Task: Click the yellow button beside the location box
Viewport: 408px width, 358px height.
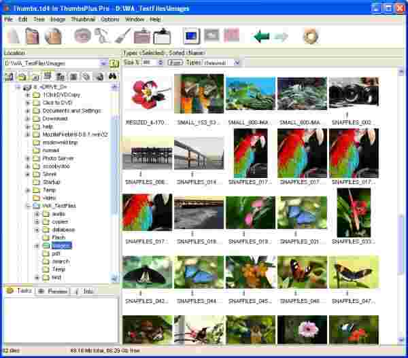Action: [x=114, y=63]
